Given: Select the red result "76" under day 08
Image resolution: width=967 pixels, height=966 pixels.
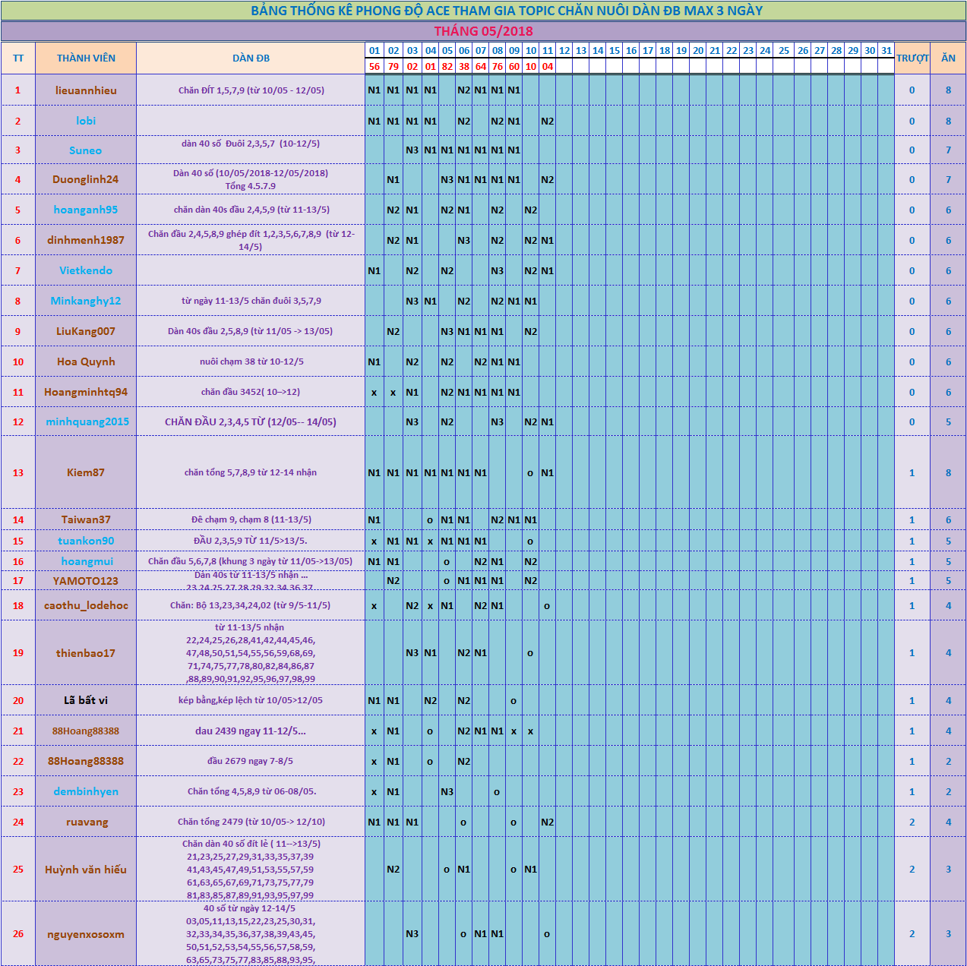Looking at the screenshot, I should point(498,67).
